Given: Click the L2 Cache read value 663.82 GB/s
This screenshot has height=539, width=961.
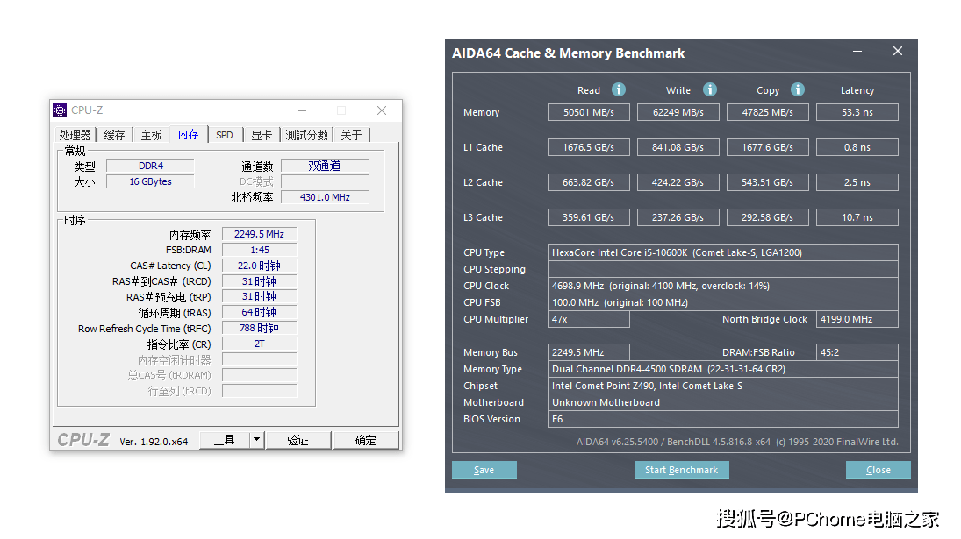Looking at the screenshot, I should point(588,182).
